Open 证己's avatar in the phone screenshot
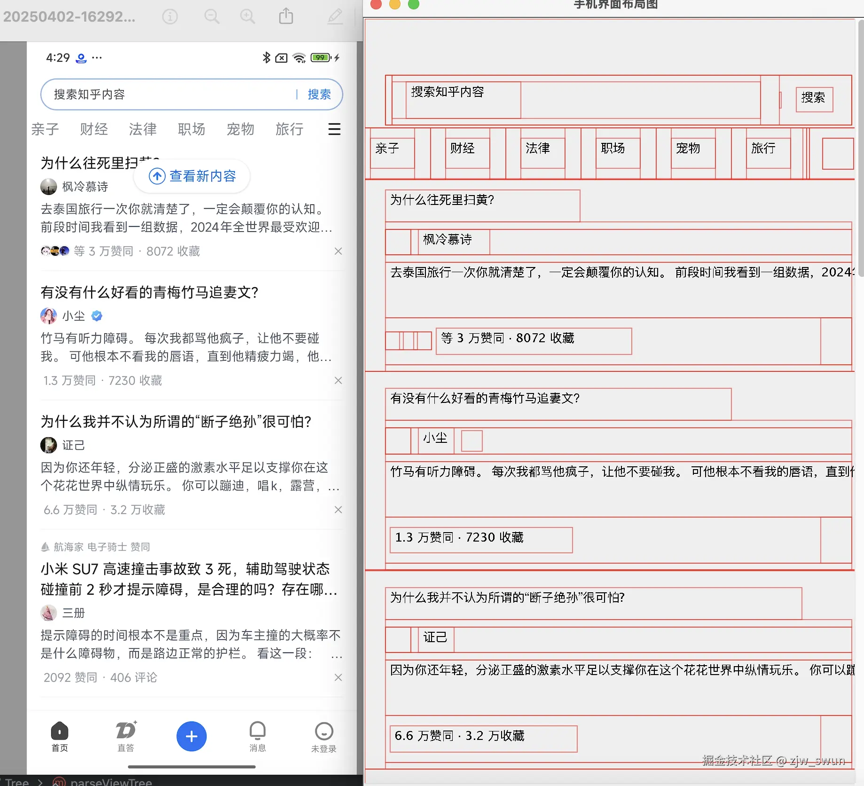The image size is (864, 786). (x=48, y=445)
